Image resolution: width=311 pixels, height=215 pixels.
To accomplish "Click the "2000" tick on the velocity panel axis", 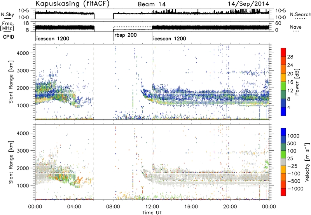I will (23, 168).
